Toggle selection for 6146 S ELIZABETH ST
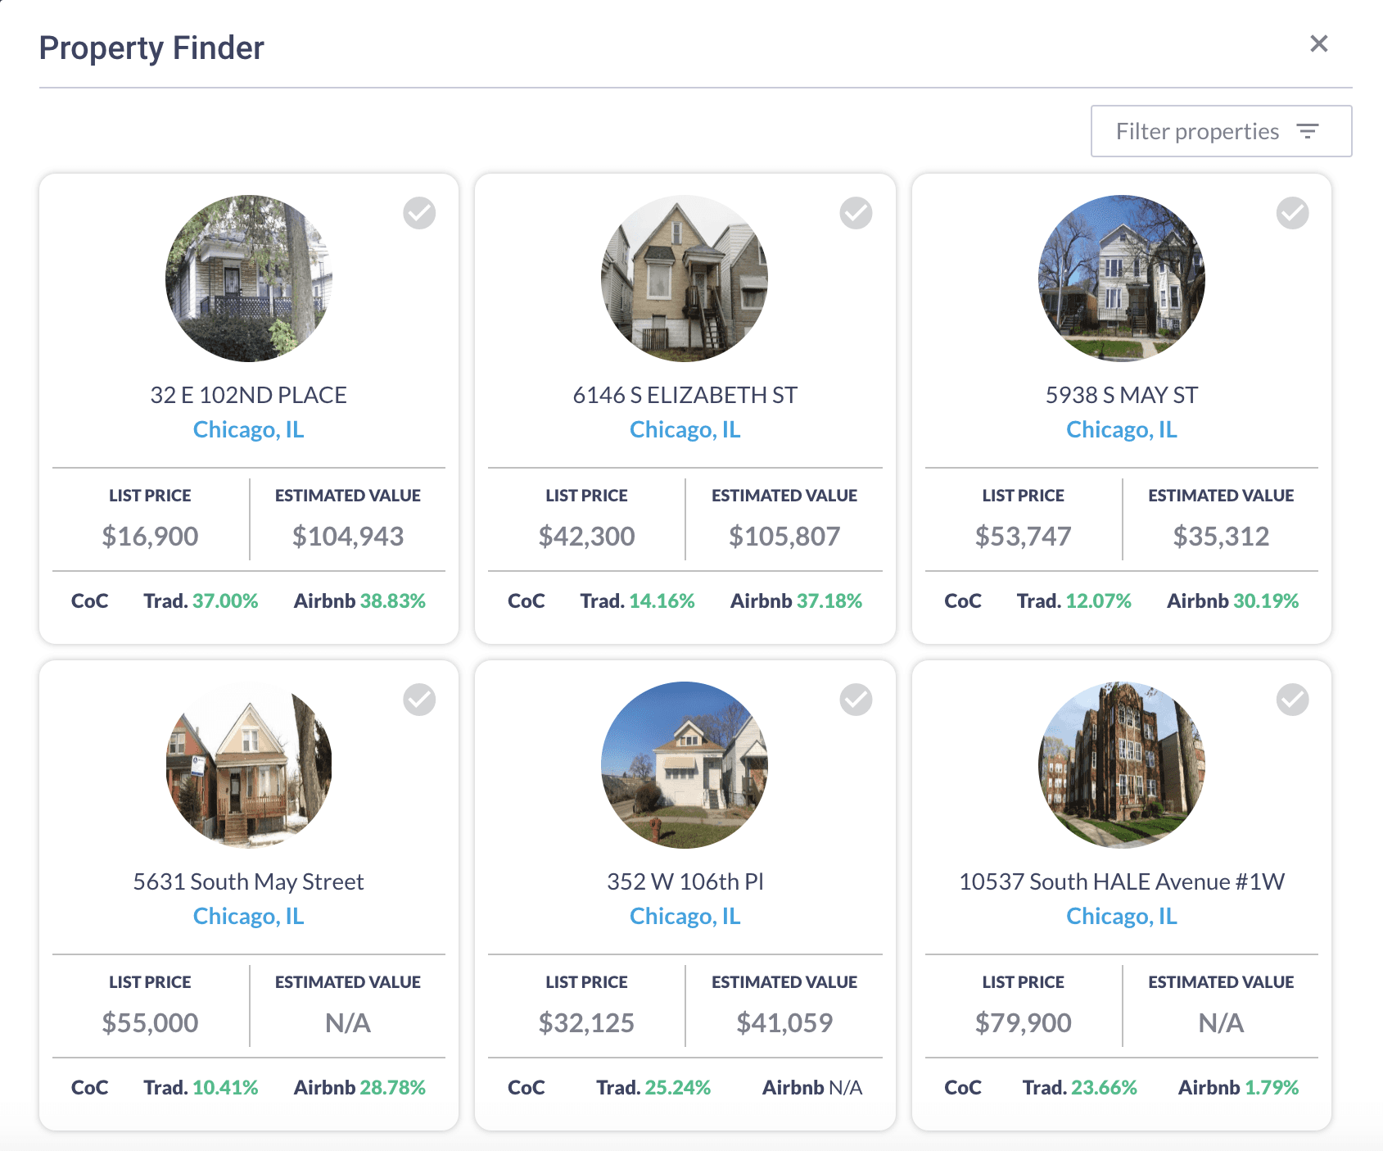 coord(855,213)
